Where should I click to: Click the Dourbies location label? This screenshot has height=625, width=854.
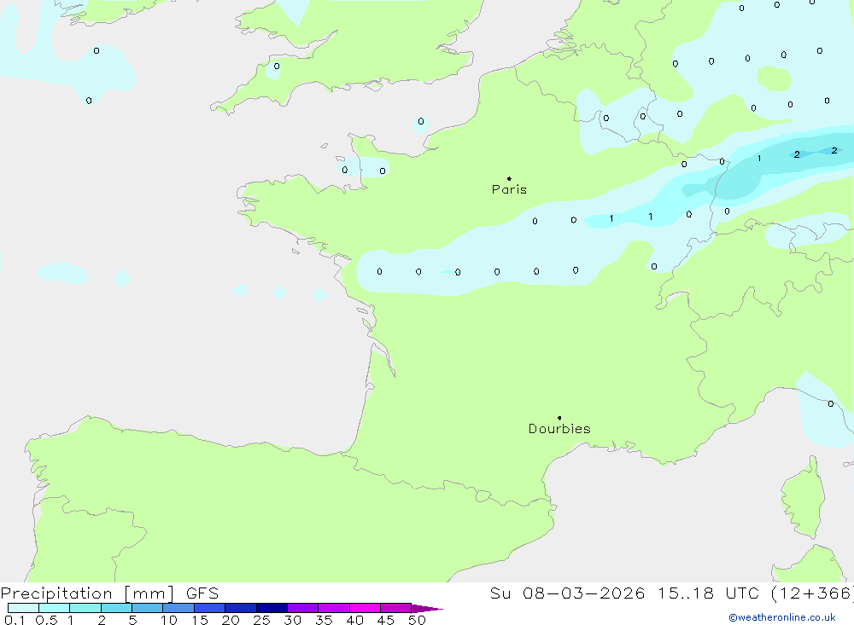click(x=559, y=429)
